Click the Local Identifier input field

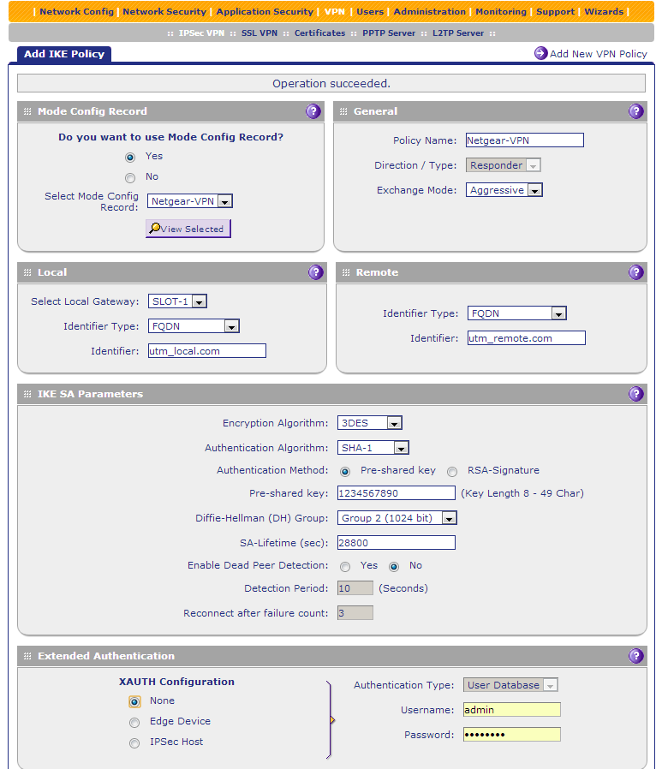(207, 351)
